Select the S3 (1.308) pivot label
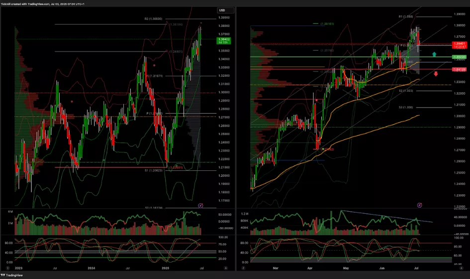Screen dimensions: 470x279 click(x=406, y=107)
